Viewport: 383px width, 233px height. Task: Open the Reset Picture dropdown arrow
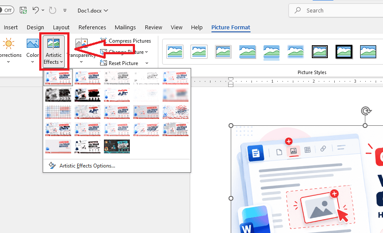click(147, 63)
